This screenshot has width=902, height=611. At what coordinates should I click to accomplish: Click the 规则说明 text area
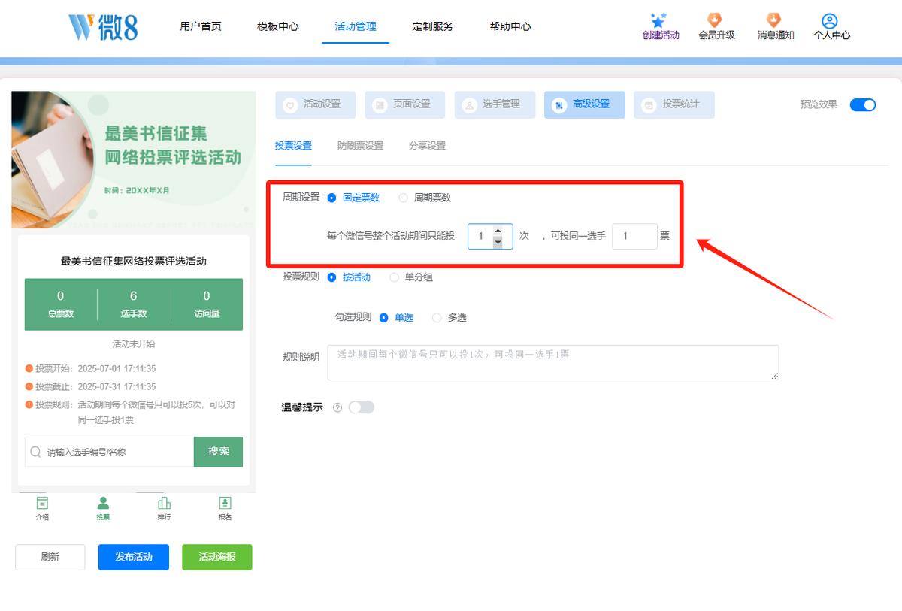click(x=553, y=362)
